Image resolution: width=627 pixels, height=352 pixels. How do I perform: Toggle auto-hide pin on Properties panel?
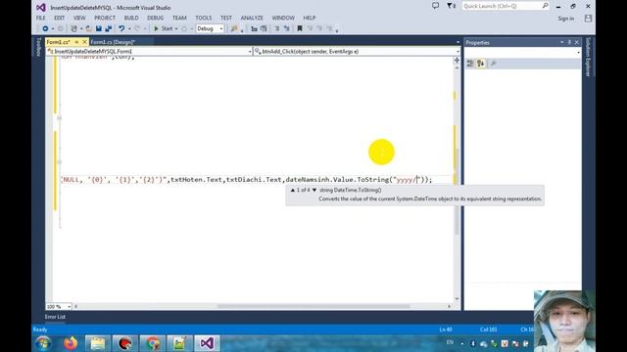(x=569, y=42)
